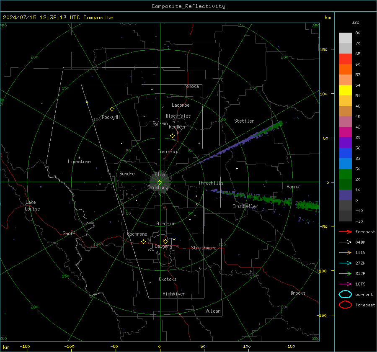Click the green echo band near Drumheller
377x352 pixels.
[x=269, y=198]
